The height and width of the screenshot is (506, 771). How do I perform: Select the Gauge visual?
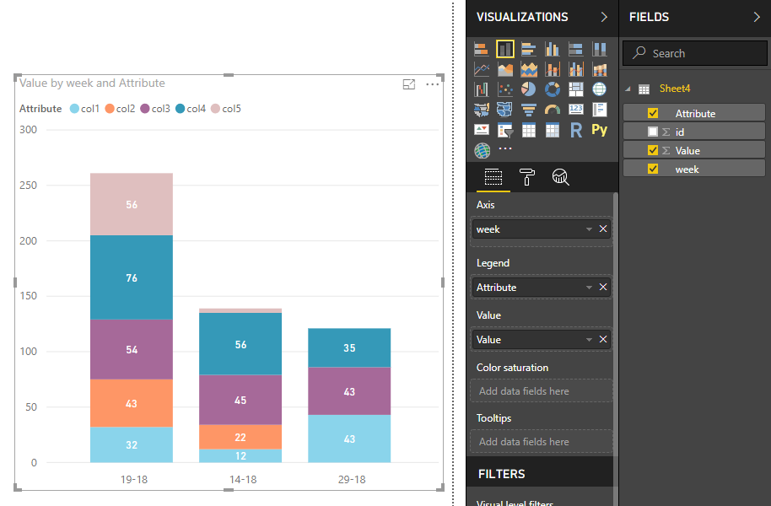coord(553,110)
